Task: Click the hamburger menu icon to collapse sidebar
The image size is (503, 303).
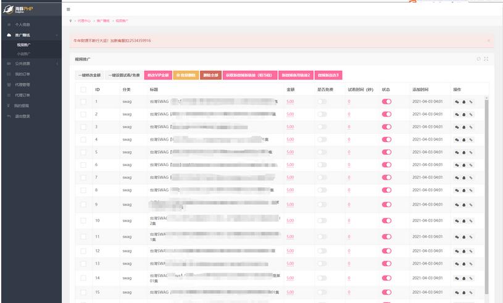Action: coord(68,9)
